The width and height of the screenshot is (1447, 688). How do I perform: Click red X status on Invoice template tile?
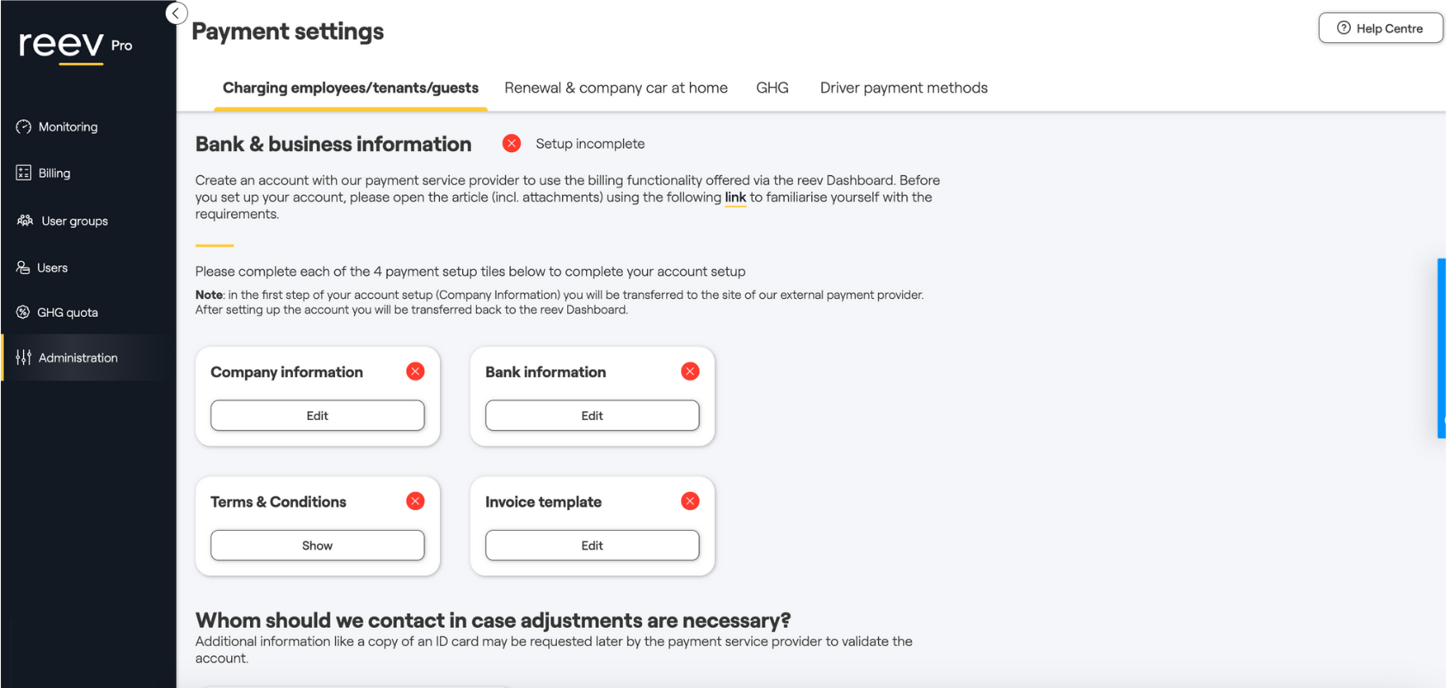pos(690,501)
